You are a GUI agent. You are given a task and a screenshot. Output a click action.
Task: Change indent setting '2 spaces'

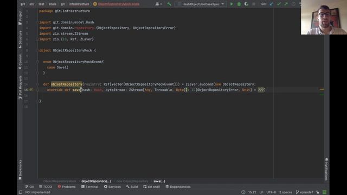286,192
